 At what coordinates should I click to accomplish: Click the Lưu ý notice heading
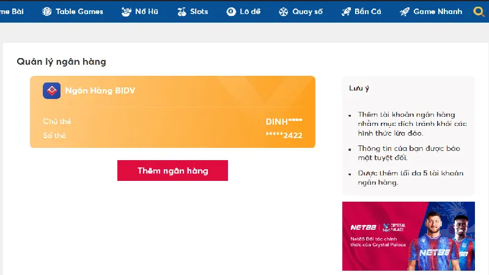[x=359, y=89]
